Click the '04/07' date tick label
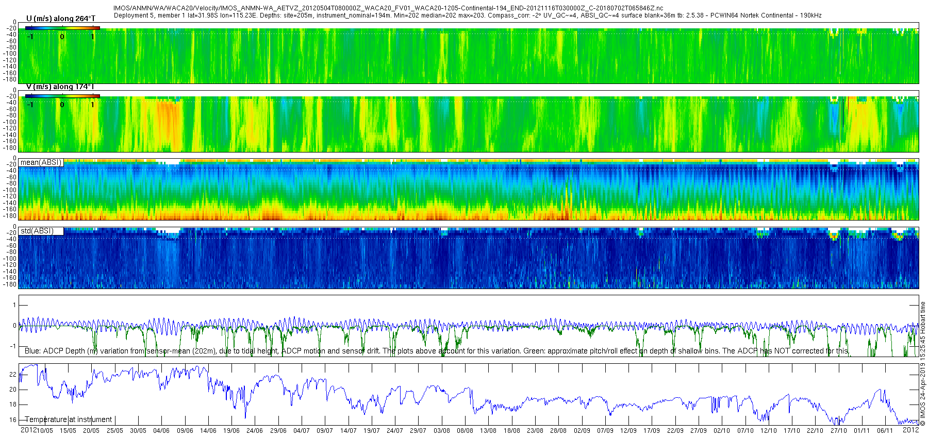The image size is (928, 438). coord(302,430)
